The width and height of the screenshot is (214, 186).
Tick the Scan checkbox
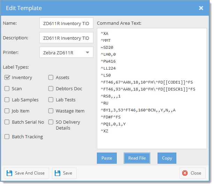click(x=7, y=88)
